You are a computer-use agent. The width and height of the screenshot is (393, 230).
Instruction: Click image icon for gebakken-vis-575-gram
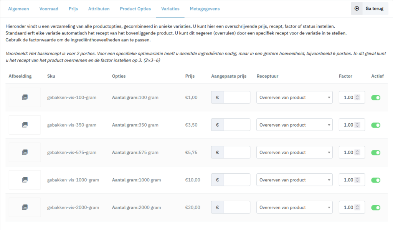tap(25, 153)
